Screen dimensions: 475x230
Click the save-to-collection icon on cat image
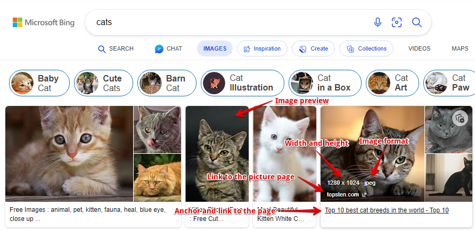pos(459,118)
